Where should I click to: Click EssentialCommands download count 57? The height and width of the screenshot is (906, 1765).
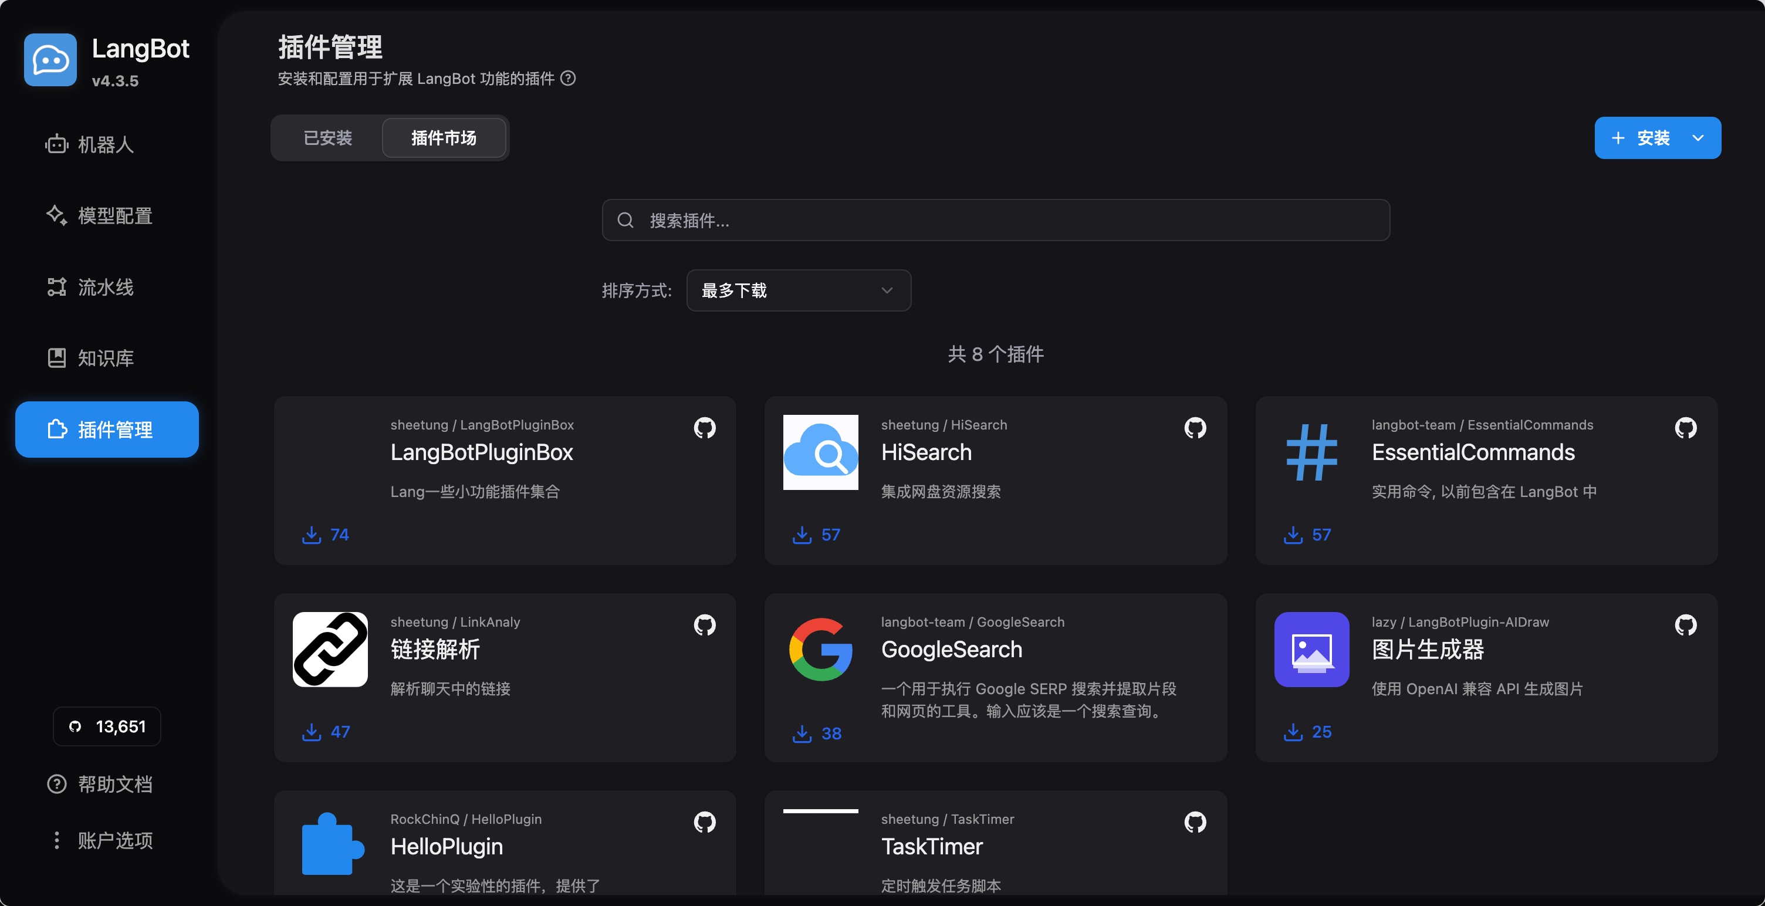coord(1321,535)
